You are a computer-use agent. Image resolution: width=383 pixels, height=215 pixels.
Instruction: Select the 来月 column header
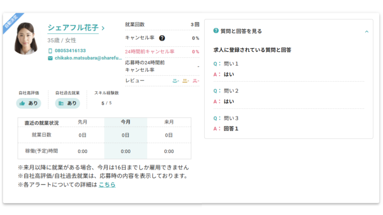(169, 122)
